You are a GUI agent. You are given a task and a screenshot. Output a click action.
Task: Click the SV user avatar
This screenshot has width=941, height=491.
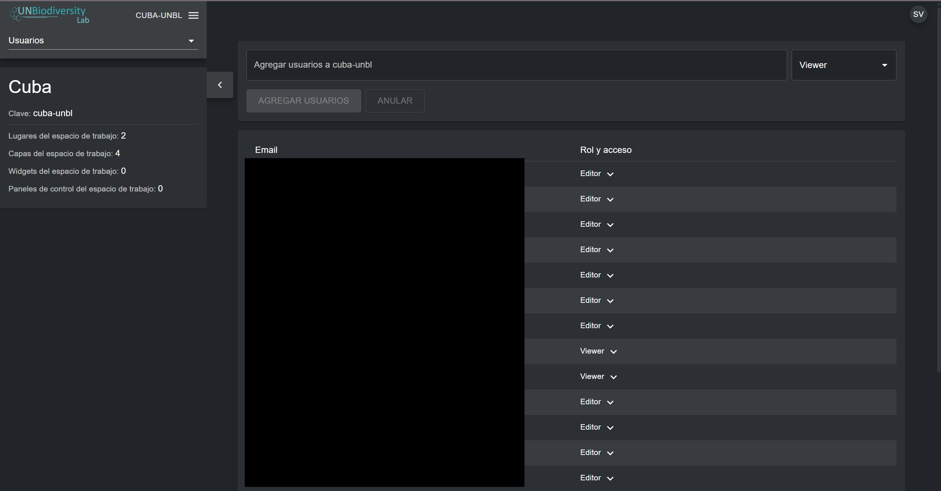(x=918, y=14)
